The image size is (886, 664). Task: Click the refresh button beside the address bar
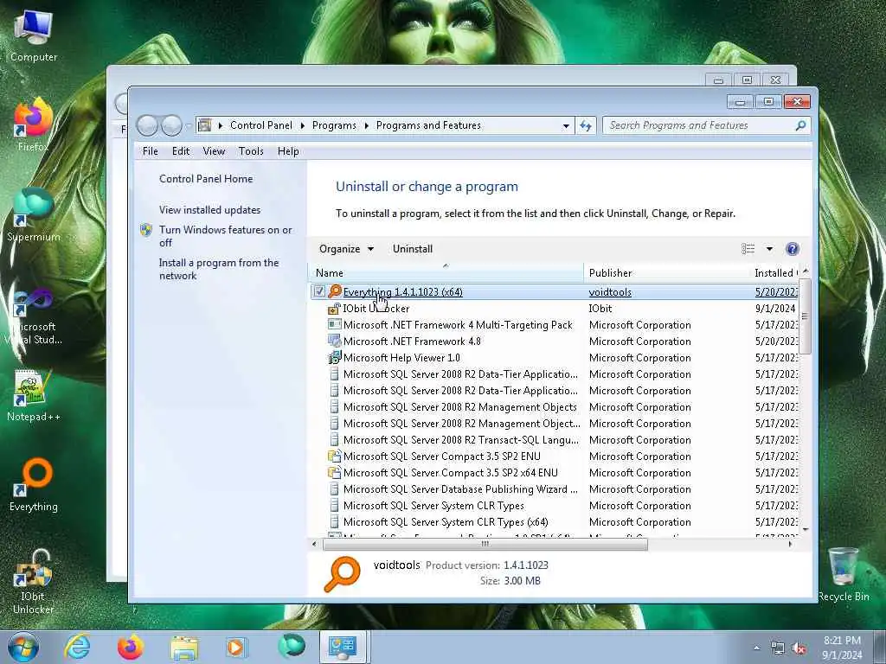click(x=586, y=125)
